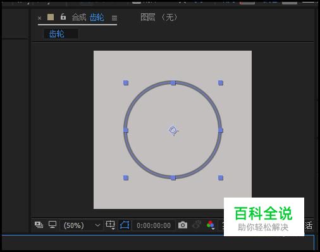Image resolution: width=320 pixels, height=252 pixels.
Task: Select the top-left bounding box handle
Action: [126, 83]
